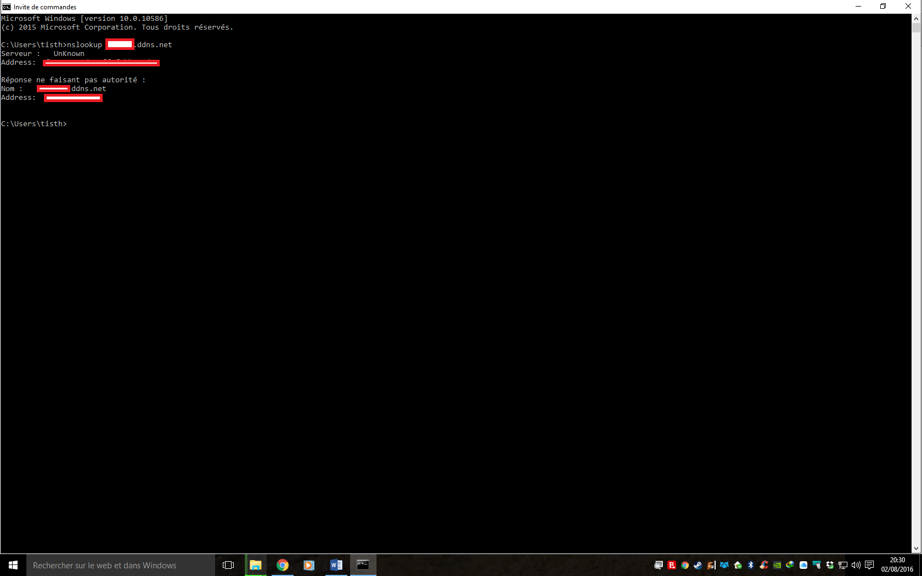The height and width of the screenshot is (576, 922).
Task: Switch to Microsoft Word on the taskbar
Action: point(336,565)
